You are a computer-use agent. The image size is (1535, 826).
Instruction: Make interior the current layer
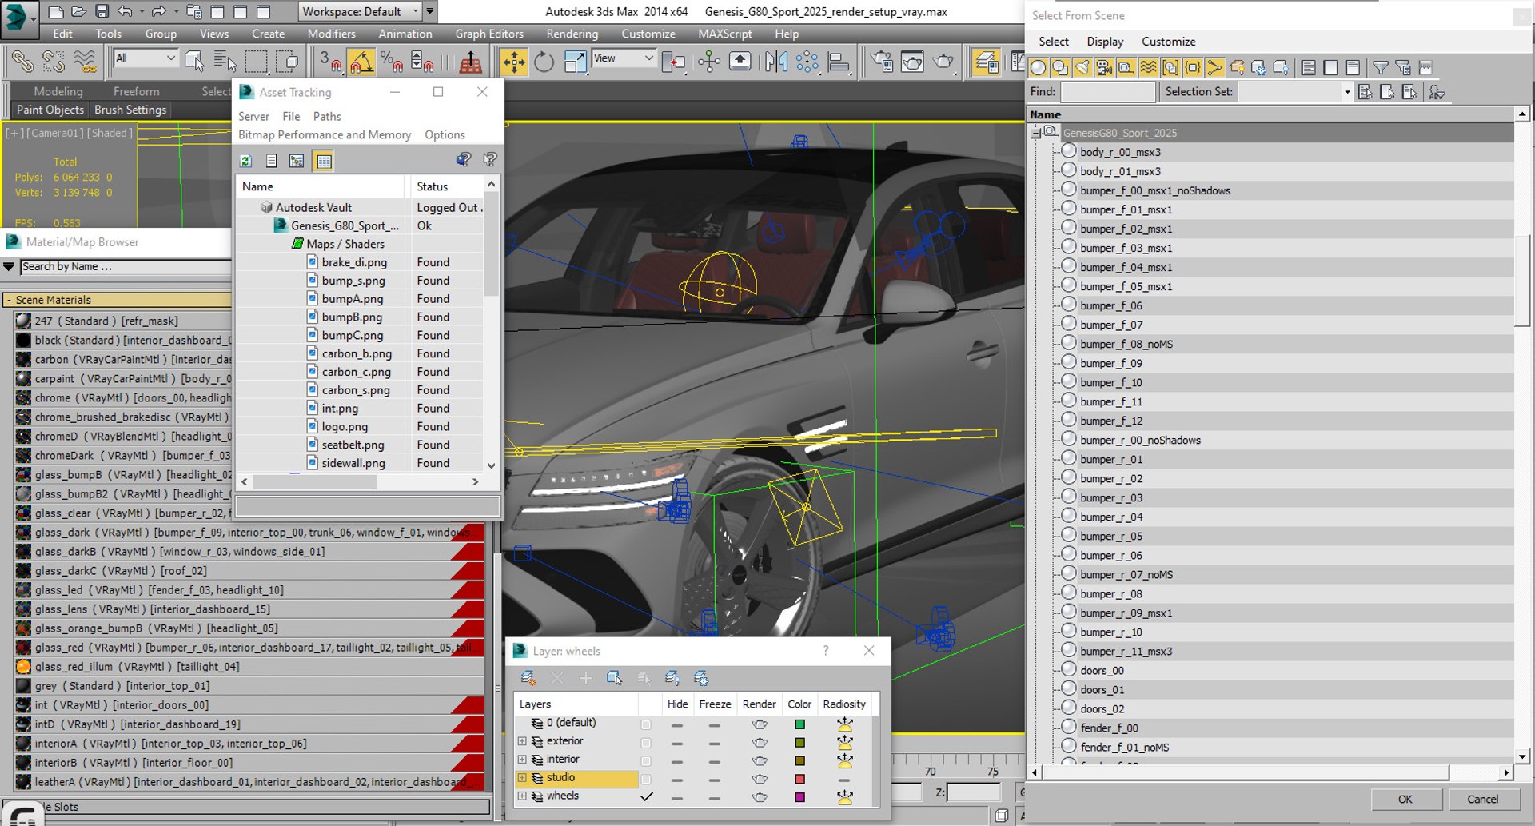point(646,761)
